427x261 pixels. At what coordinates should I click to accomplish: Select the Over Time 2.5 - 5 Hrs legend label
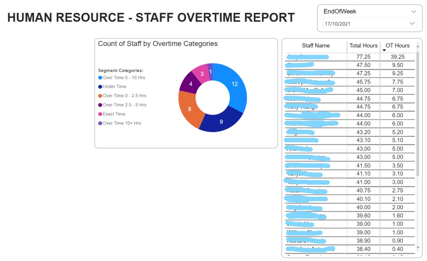click(x=125, y=105)
